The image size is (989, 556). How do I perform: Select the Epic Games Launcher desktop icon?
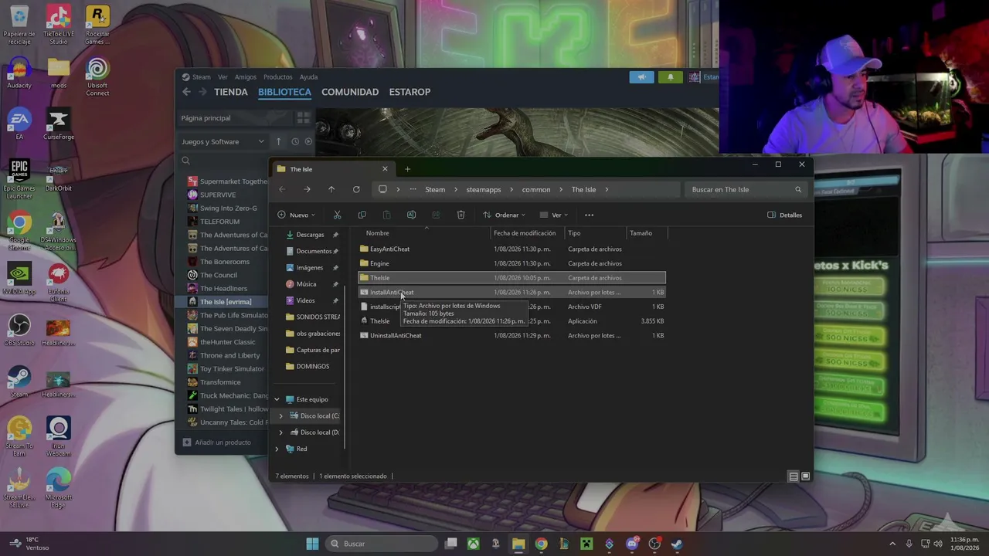19,180
